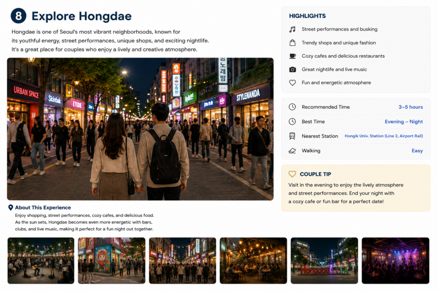Click the clock icon next to Recommended Time
This screenshot has width=438, height=292.
292,107
